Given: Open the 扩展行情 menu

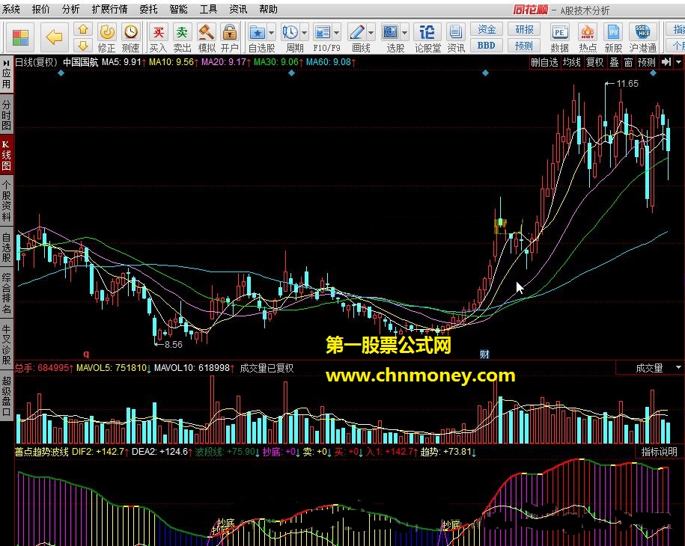Looking at the screenshot, I should [109, 9].
